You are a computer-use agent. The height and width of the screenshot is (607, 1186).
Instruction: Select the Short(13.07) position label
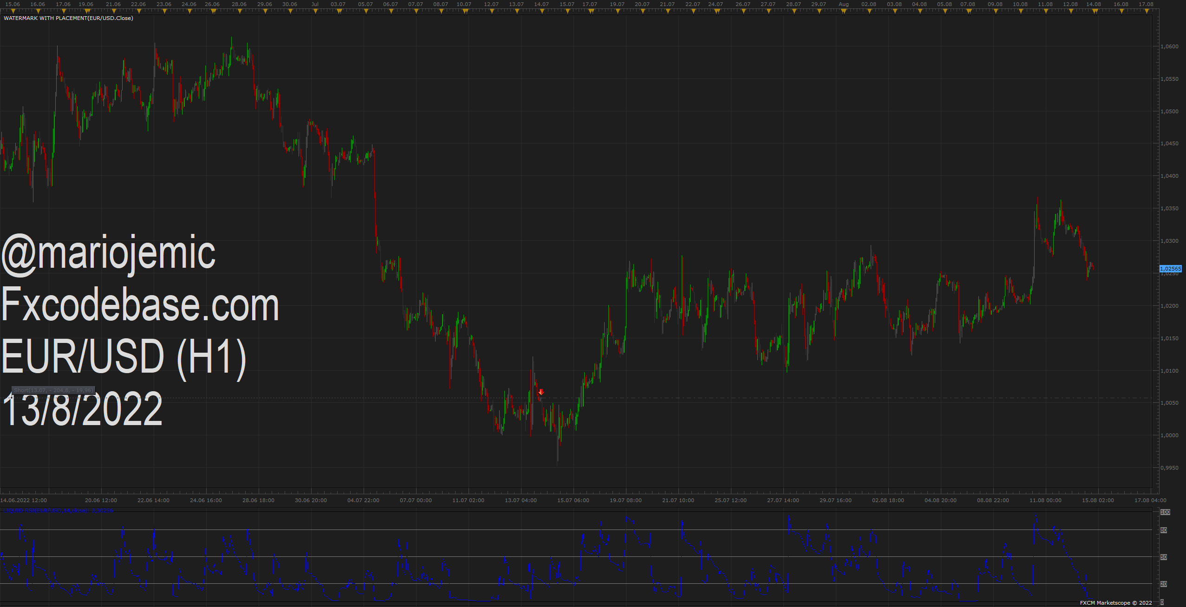tap(53, 390)
